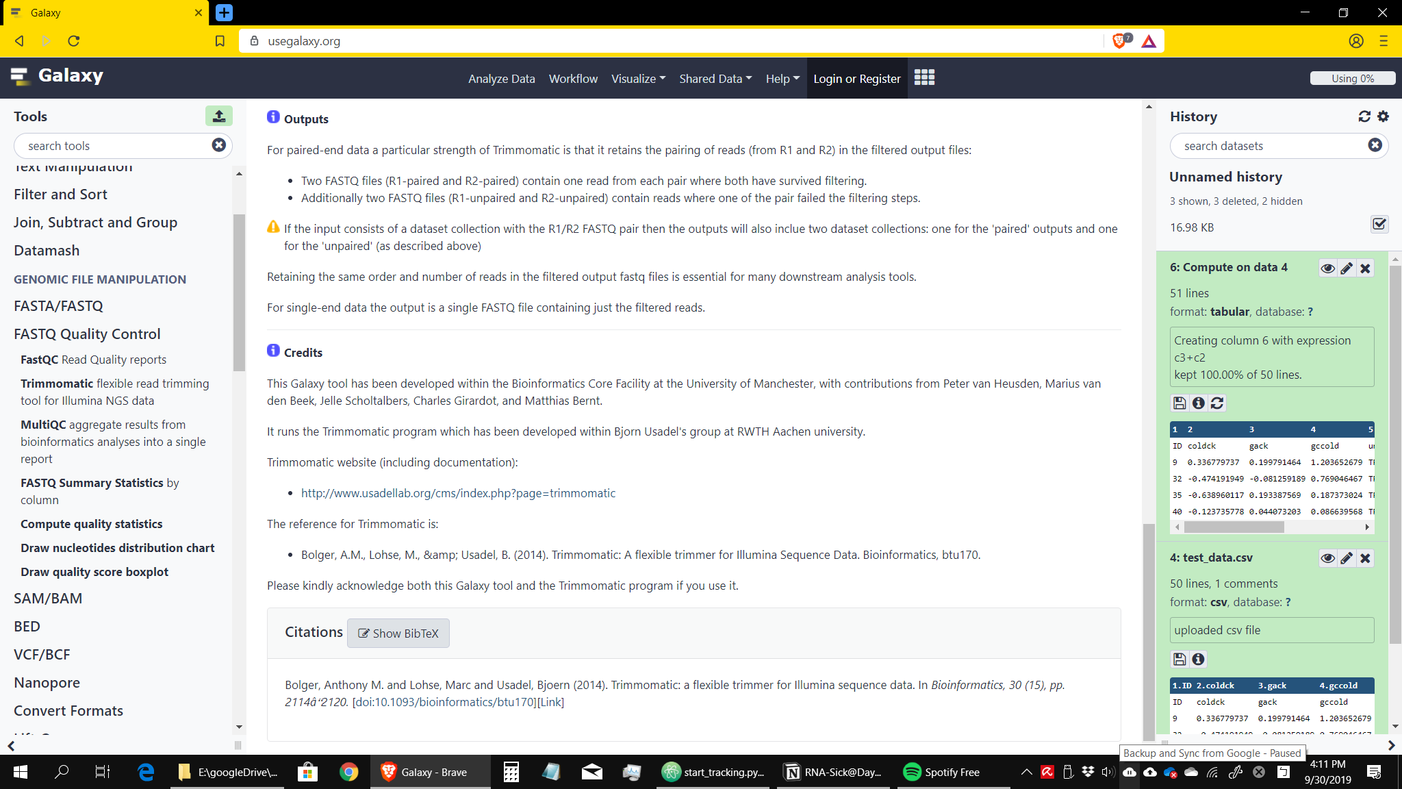Collapse the FASTQ Quality Control section

(x=87, y=334)
